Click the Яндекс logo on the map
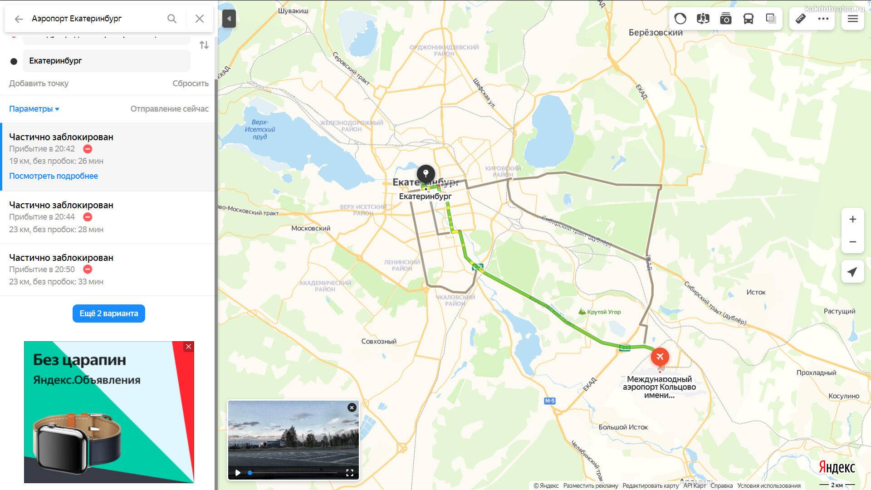Image resolution: width=871 pixels, height=490 pixels. (837, 467)
